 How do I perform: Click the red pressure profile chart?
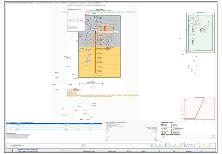click(199, 109)
